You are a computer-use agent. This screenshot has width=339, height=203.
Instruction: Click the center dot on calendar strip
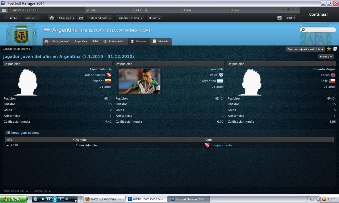click(x=288, y=10)
